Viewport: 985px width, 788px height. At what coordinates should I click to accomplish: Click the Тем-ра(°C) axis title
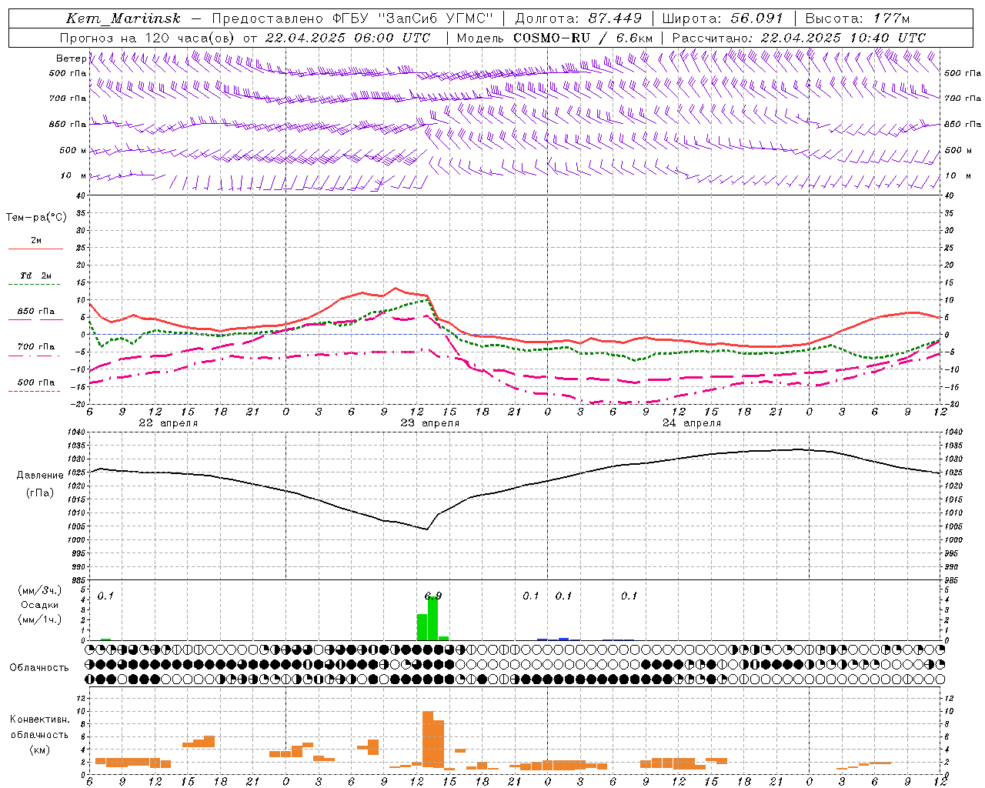point(36,218)
